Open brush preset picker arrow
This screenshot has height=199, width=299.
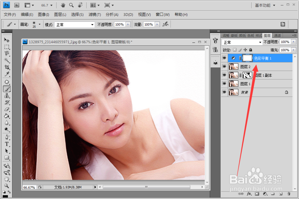click(40, 24)
